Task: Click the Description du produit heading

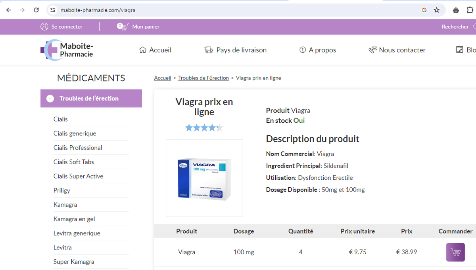Action: [313, 139]
